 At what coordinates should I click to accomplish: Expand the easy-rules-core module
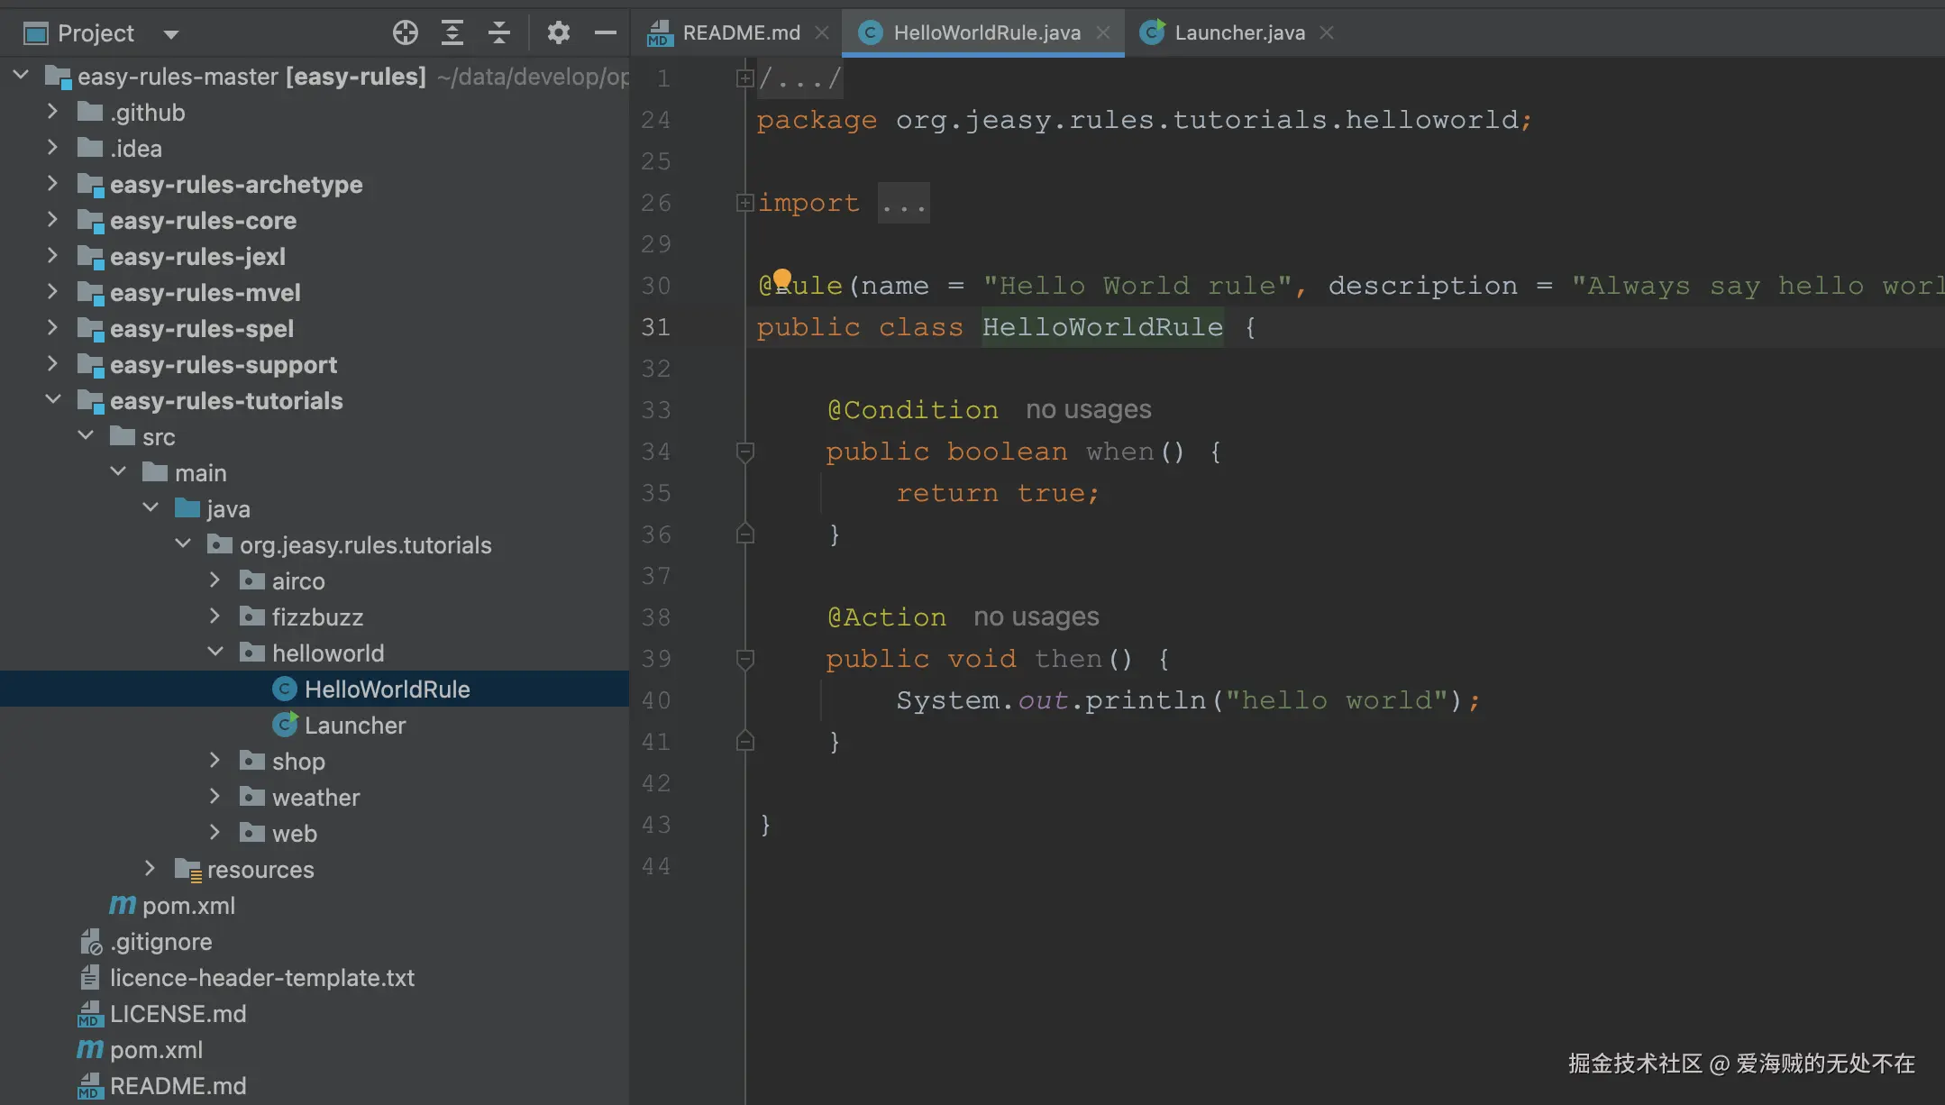click(52, 220)
